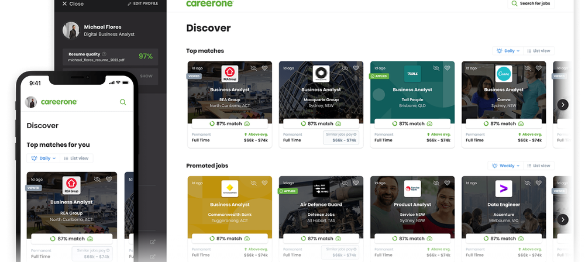
Task: Open the Weekly dropdown for Promoted jobs
Action: [x=505, y=166]
